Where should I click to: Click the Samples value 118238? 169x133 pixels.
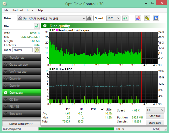[x=136, y=121]
